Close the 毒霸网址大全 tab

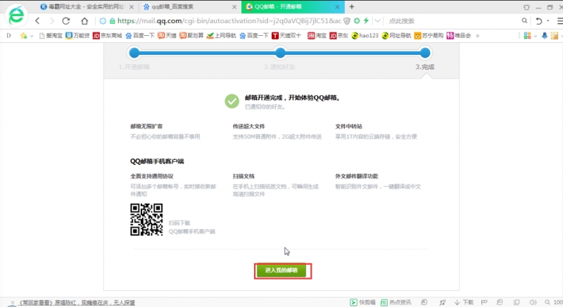[x=132, y=7]
